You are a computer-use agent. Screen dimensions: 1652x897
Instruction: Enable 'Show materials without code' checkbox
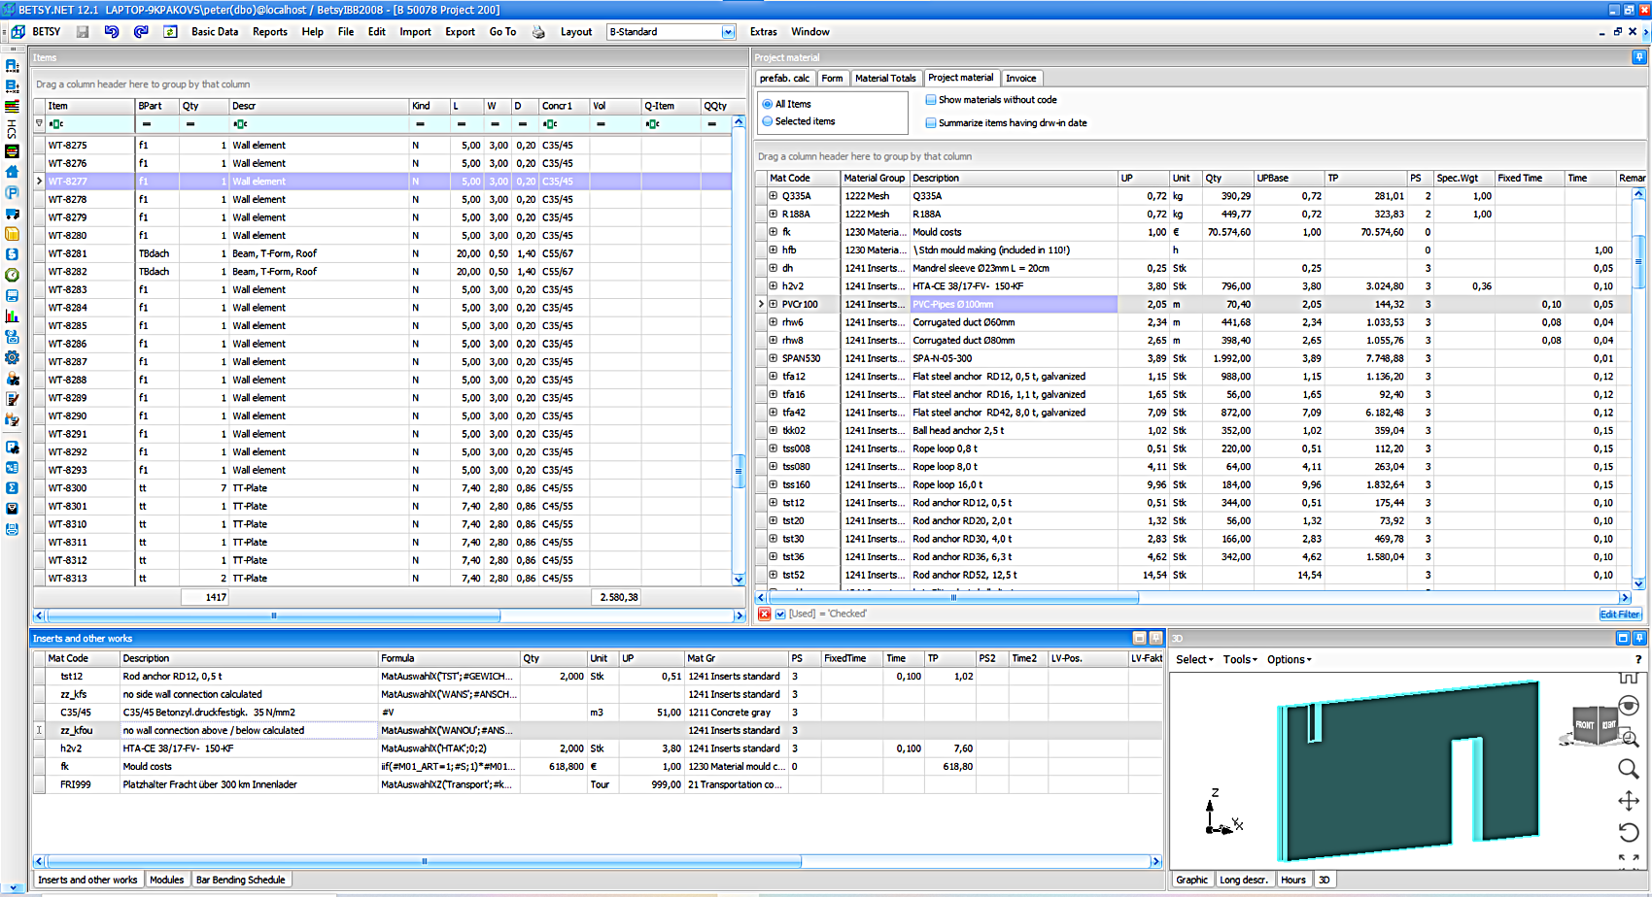point(931,100)
